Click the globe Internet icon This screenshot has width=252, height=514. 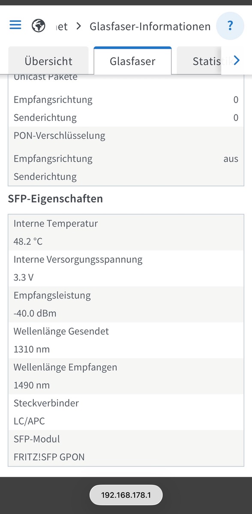(39, 26)
